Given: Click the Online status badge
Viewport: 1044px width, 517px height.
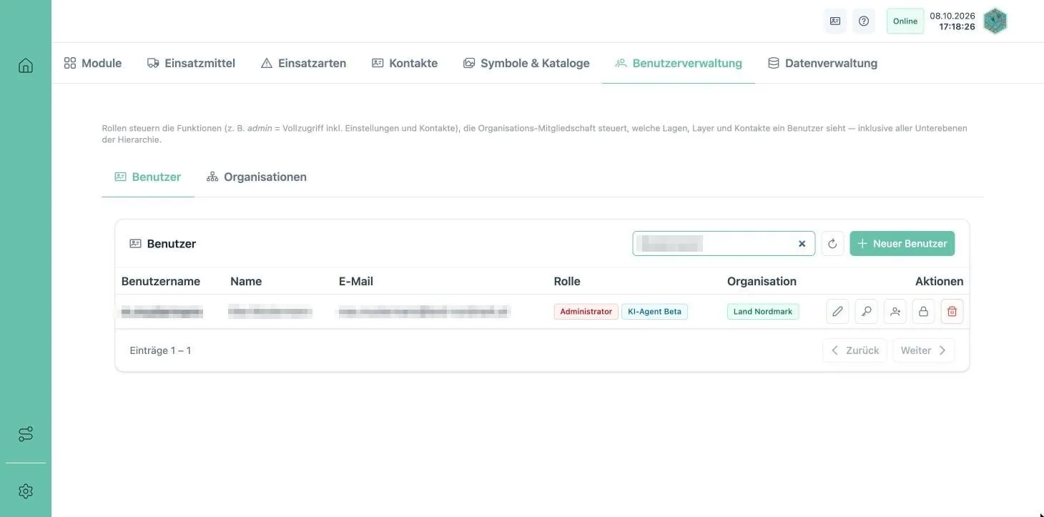Looking at the screenshot, I should click(905, 21).
